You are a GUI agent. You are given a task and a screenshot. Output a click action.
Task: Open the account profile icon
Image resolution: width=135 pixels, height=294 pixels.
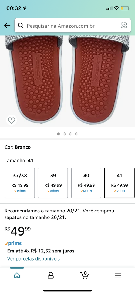click(51, 275)
